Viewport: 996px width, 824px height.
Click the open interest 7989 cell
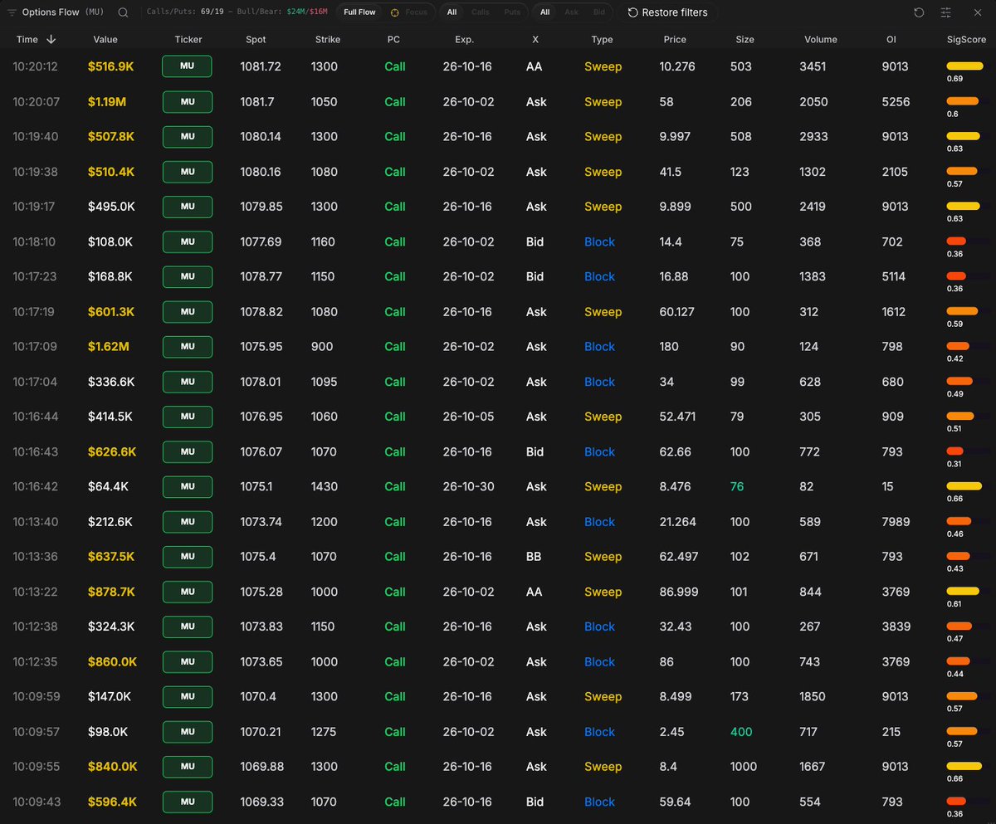click(x=896, y=522)
